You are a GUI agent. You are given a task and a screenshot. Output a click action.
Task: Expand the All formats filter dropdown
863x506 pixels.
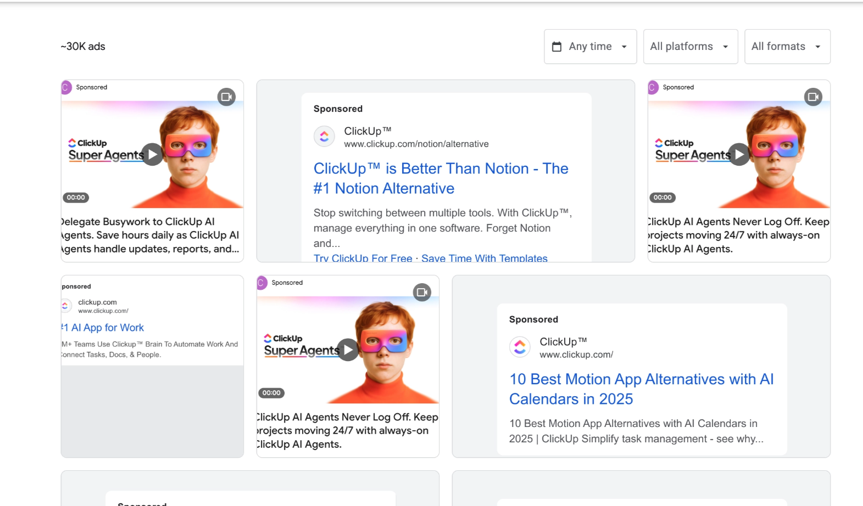(x=787, y=47)
